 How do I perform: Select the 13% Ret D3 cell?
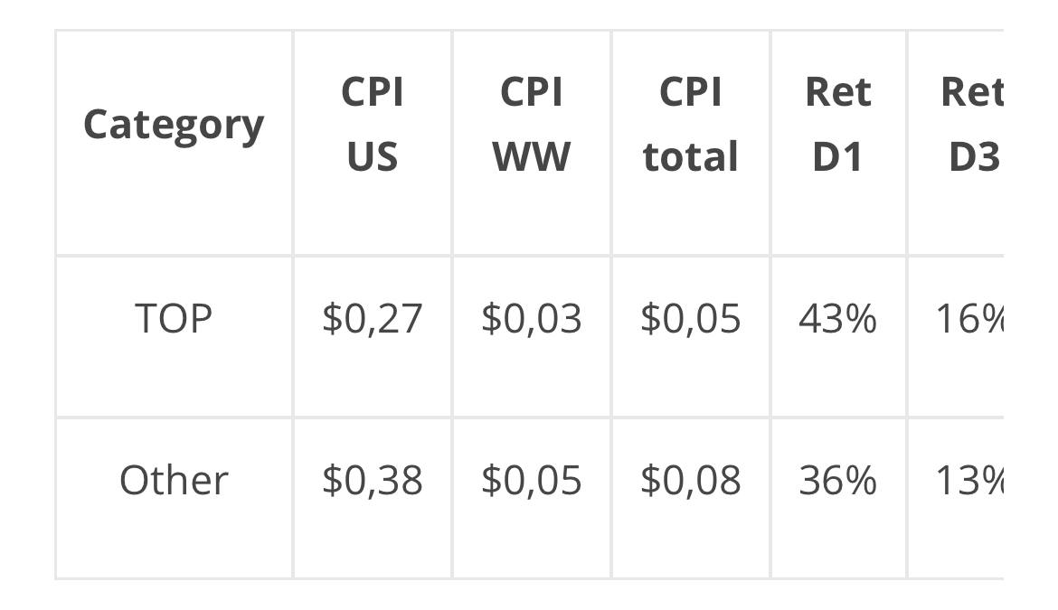coord(969,480)
